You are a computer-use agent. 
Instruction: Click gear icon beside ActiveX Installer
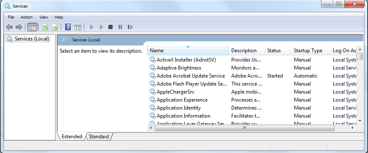tap(152, 59)
